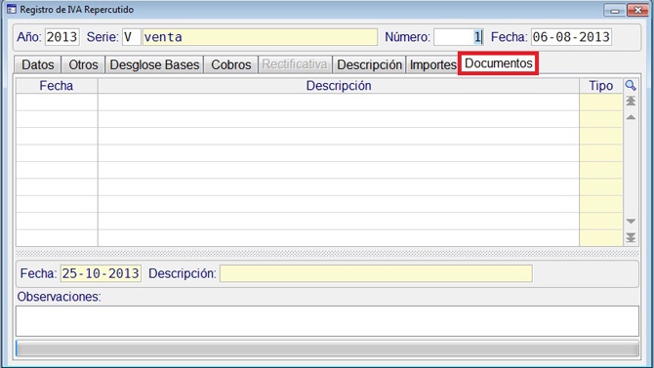The width and height of the screenshot is (654, 368).
Task: Select the Desglose Bases tab
Action: (154, 64)
